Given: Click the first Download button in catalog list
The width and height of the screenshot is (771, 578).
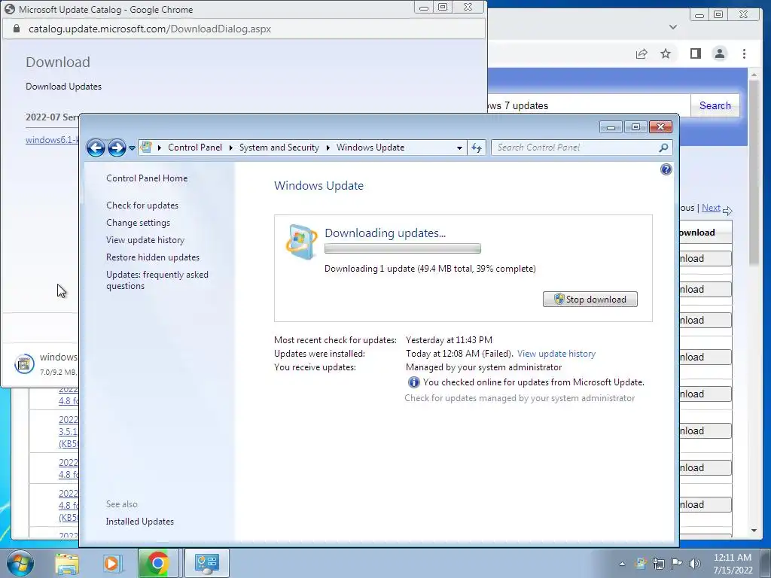Looking at the screenshot, I should pyautogui.click(x=705, y=259).
